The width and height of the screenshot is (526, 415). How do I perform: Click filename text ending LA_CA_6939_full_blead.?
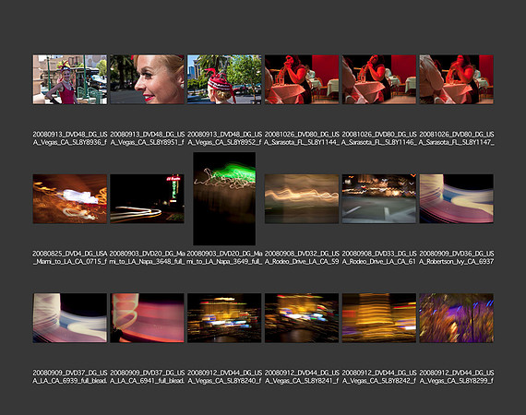(70, 377)
